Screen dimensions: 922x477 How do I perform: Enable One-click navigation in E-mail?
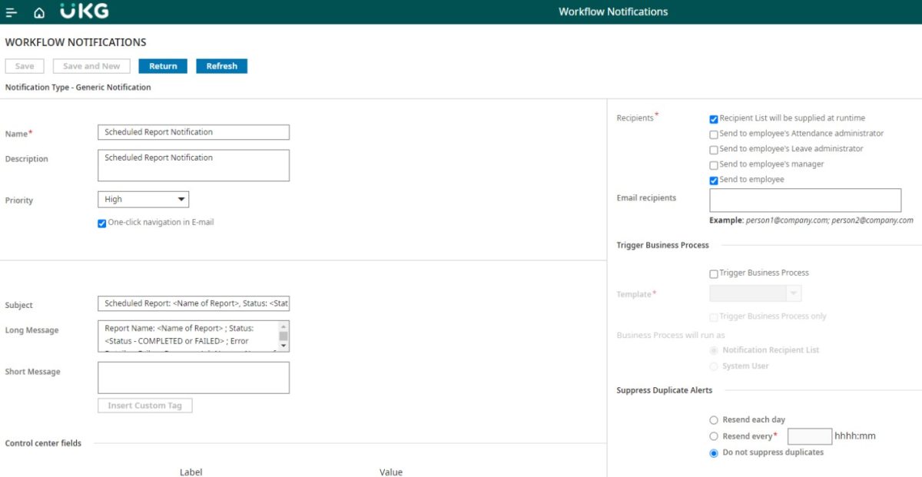click(101, 223)
